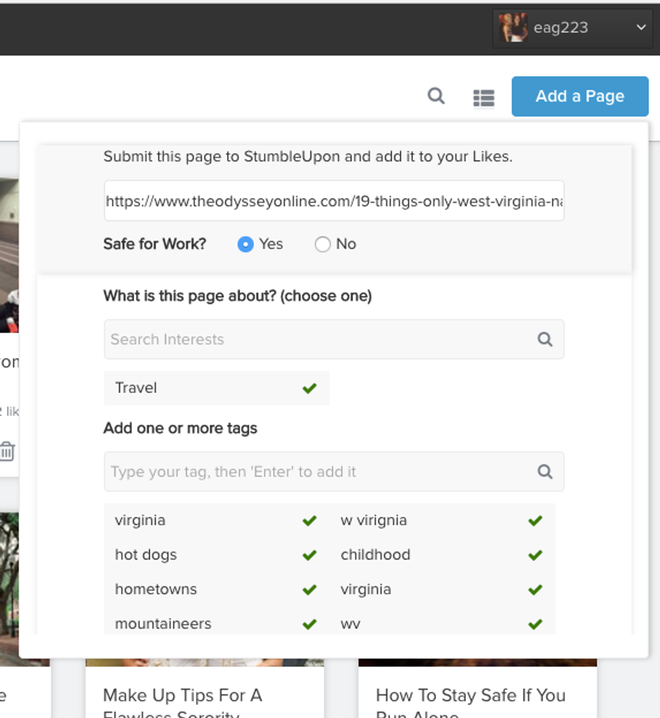Click the tag field magnifier icon

(x=545, y=472)
